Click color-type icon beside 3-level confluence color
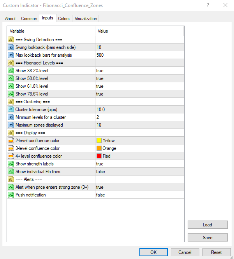Screen dimensions: 234x259 (11, 148)
